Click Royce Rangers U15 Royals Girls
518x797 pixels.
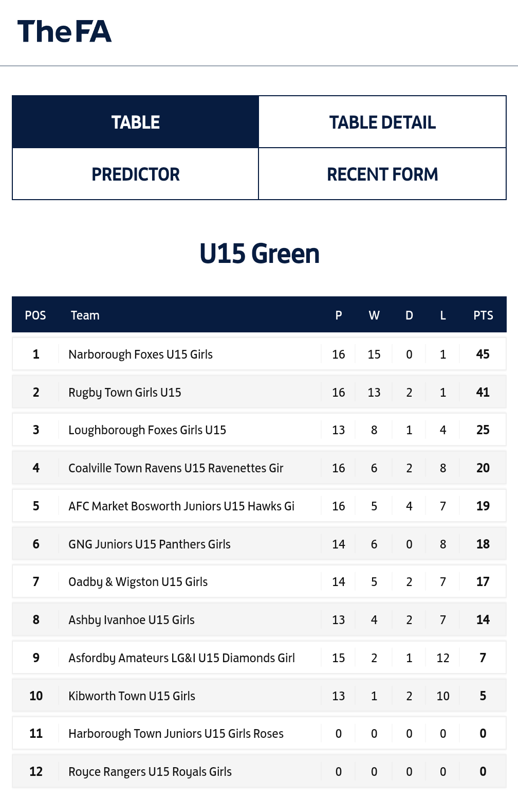pyautogui.click(x=150, y=772)
